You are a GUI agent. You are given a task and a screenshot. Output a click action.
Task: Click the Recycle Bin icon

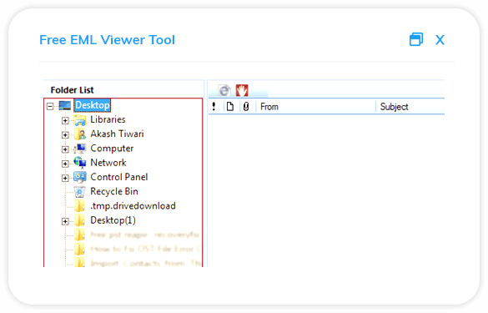(80, 191)
